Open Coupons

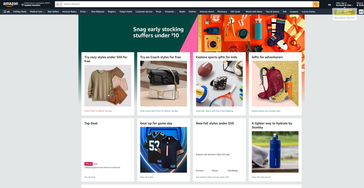294,11
